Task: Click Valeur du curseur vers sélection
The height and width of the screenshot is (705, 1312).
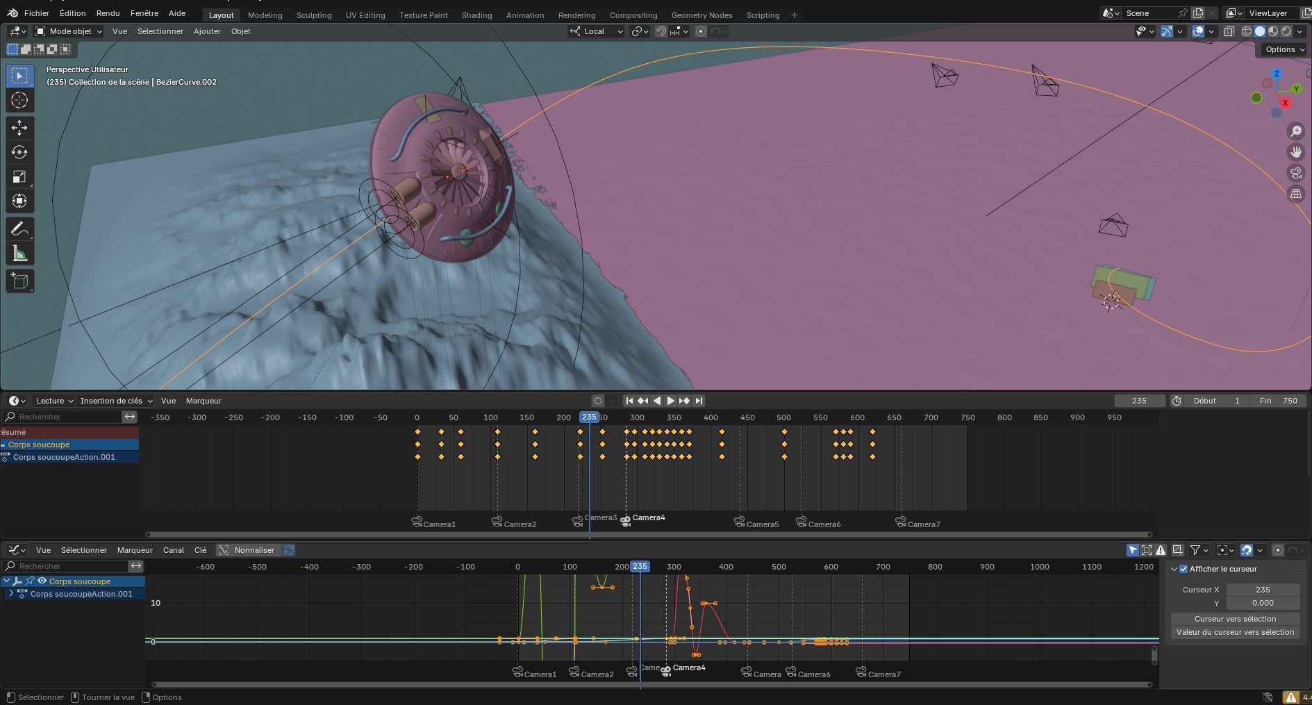Action: pyautogui.click(x=1234, y=632)
